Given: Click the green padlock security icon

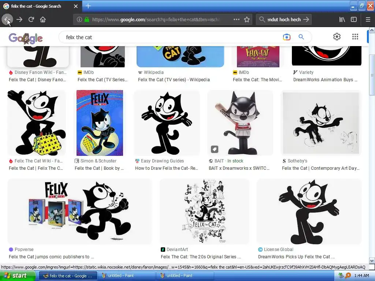Looking at the screenshot, I should [x=87, y=20].
